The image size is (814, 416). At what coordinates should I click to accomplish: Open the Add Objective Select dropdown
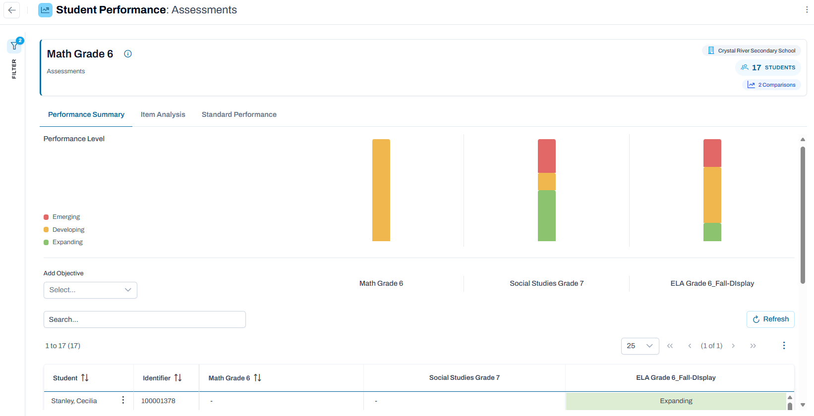tap(90, 290)
